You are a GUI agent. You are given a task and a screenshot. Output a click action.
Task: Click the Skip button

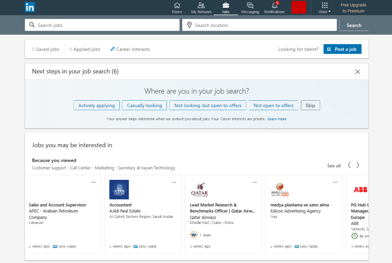[310, 105]
